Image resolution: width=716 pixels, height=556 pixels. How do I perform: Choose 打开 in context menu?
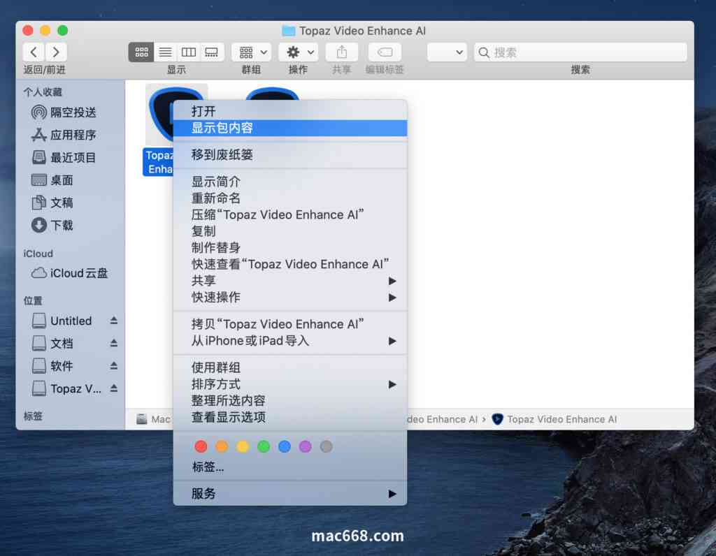pos(290,111)
